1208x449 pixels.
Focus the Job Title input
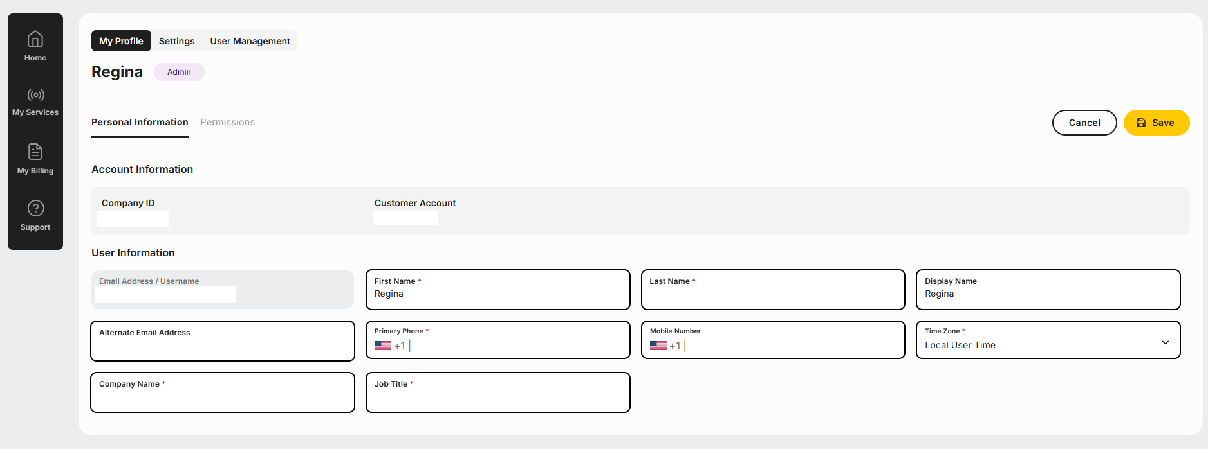tap(497, 398)
